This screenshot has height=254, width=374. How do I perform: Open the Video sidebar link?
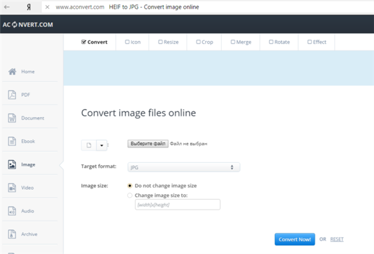[x=27, y=188]
